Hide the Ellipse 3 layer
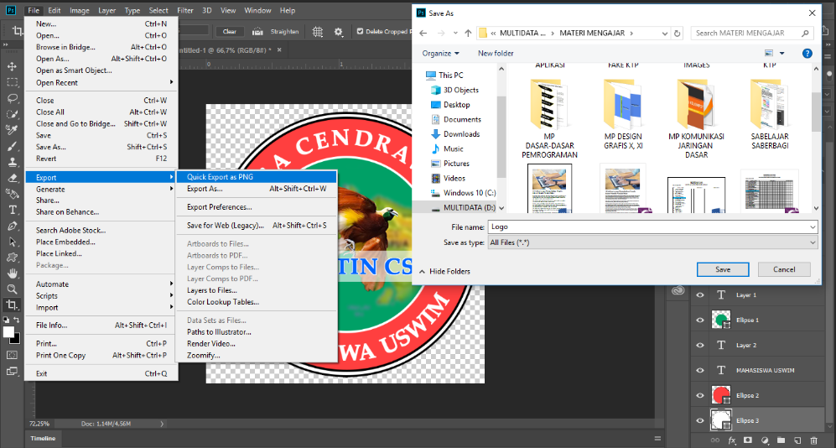 pos(700,420)
